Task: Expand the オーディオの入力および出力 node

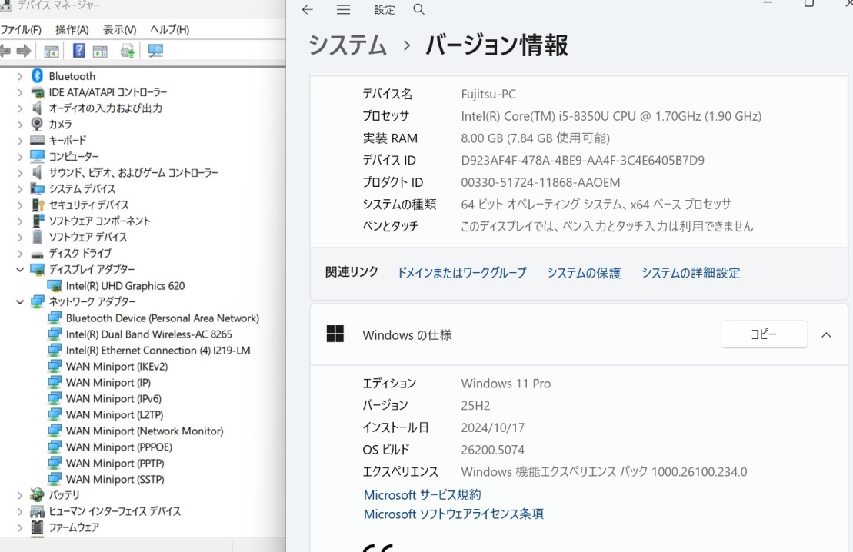Action: [20, 108]
